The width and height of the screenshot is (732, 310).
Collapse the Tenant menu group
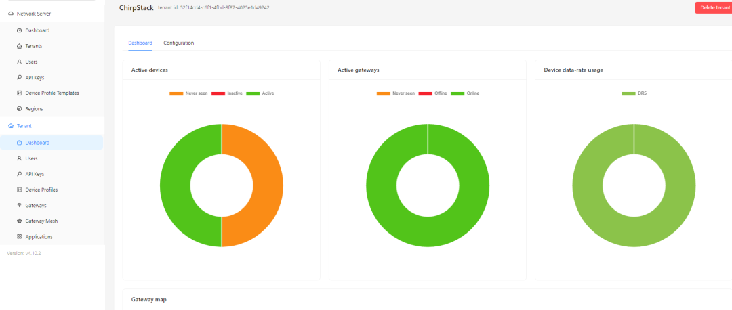[x=52, y=126]
